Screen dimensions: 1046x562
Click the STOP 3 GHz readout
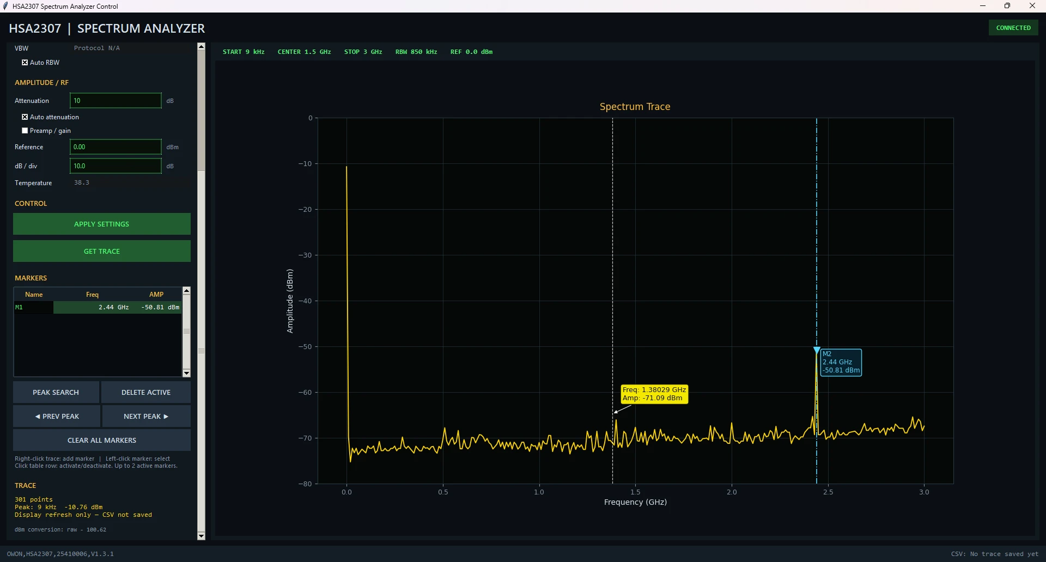363,52
